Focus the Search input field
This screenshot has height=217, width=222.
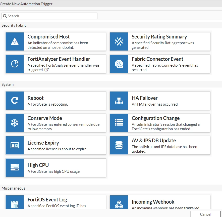coord(49,16)
